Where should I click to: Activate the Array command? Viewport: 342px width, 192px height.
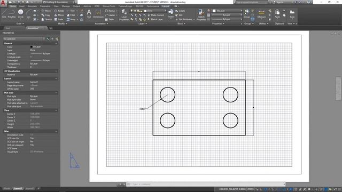pyautogui.click(x=71, y=19)
